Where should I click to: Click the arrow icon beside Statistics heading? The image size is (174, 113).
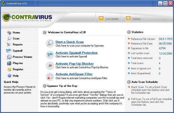[x=129, y=32]
